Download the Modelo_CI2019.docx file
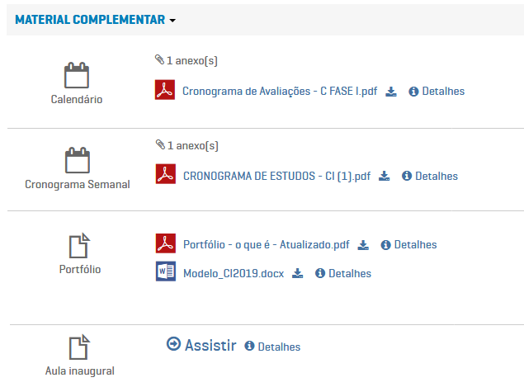This screenshot has height=387, width=524. (x=298, y=273)
